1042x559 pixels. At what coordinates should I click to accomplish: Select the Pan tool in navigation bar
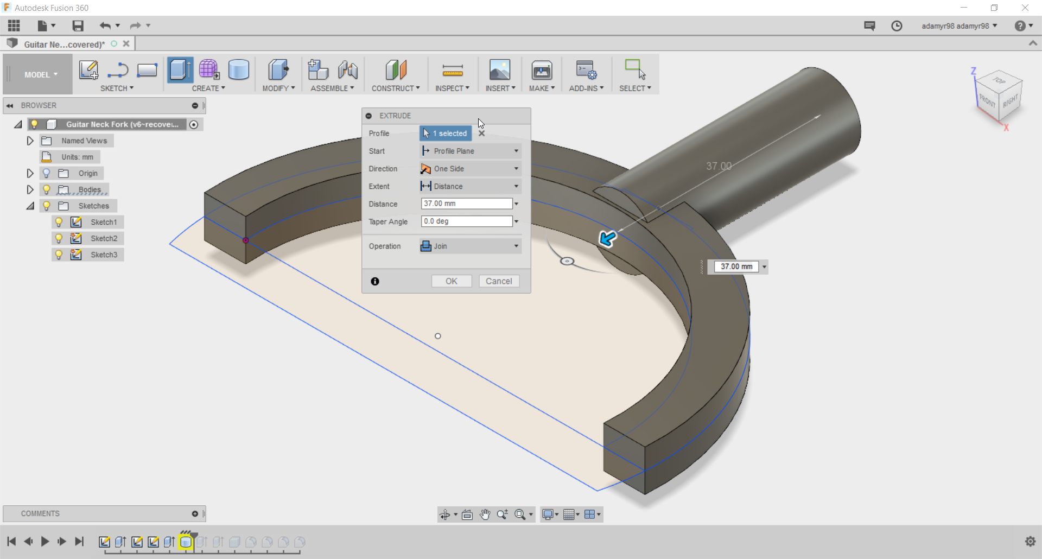coord(485,514)
